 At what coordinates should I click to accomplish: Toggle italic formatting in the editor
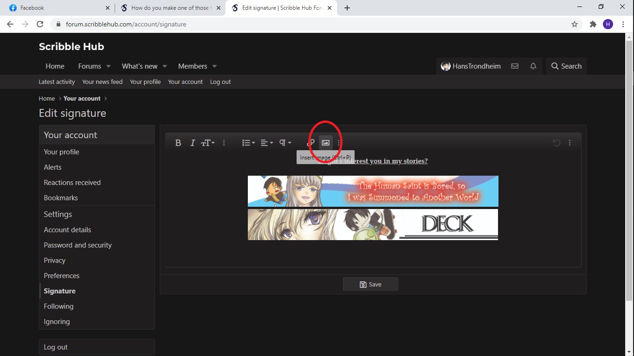click(x=192, y=143)
